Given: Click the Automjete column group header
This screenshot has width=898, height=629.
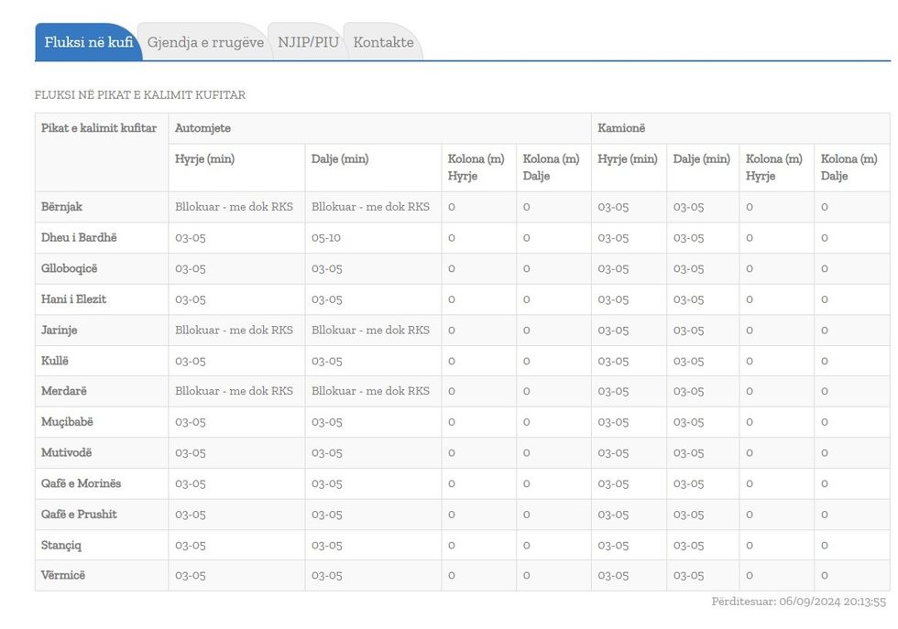Looking at the screenshot, I should [203, 128].
